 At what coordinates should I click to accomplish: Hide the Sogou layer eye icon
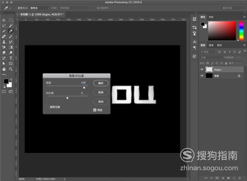[x=202, y=70]
